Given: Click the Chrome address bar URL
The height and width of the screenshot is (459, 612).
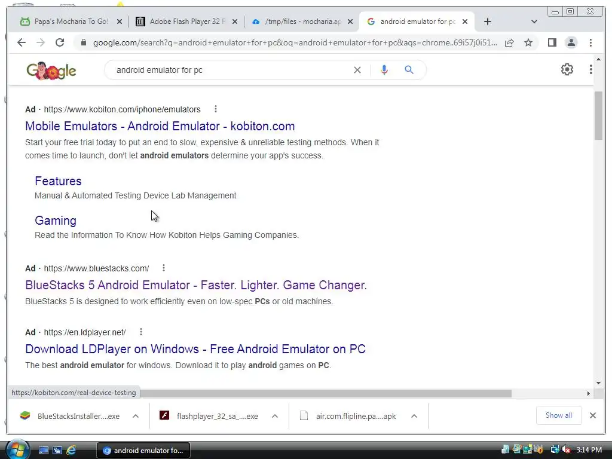Looking at the screenshot, I should click(295, 42).
